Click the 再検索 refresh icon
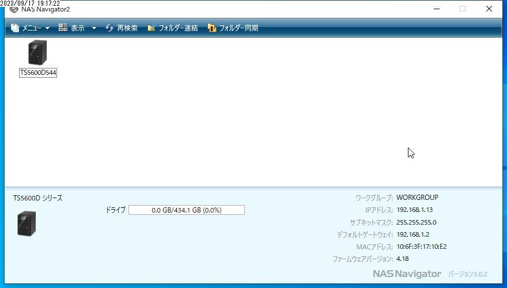Viewport: 507px width, 288px height. [x=109, y=28]
